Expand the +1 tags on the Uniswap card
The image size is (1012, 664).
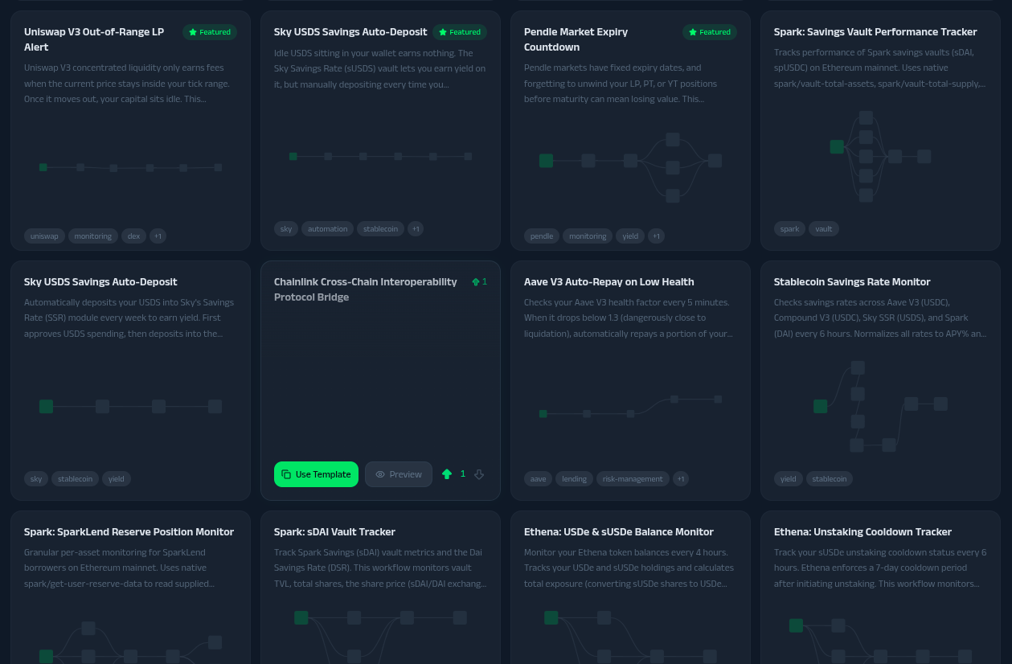pos(158,236)
